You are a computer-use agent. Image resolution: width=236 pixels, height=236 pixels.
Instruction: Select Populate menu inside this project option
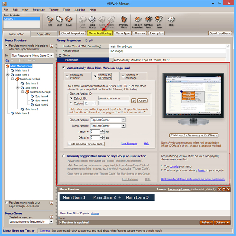6,46
